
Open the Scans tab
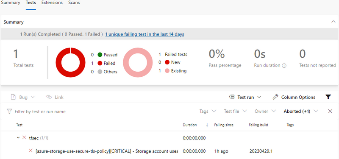pyautogui.click(x=74, y=3)
